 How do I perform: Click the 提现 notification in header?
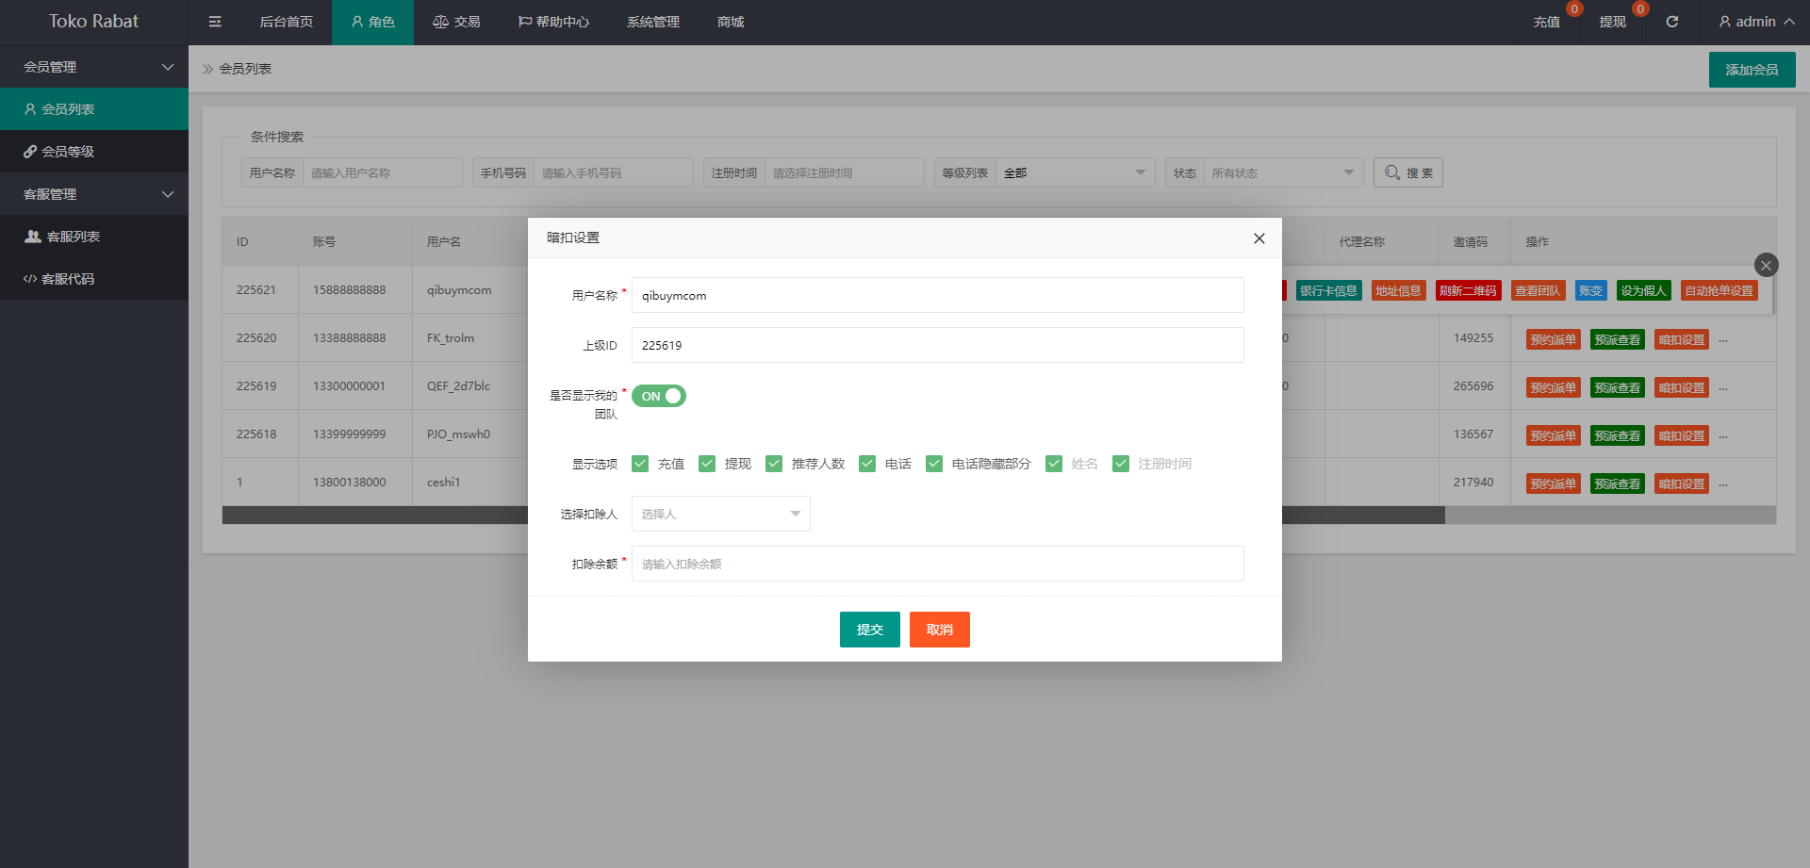(x=1612, y=22)
